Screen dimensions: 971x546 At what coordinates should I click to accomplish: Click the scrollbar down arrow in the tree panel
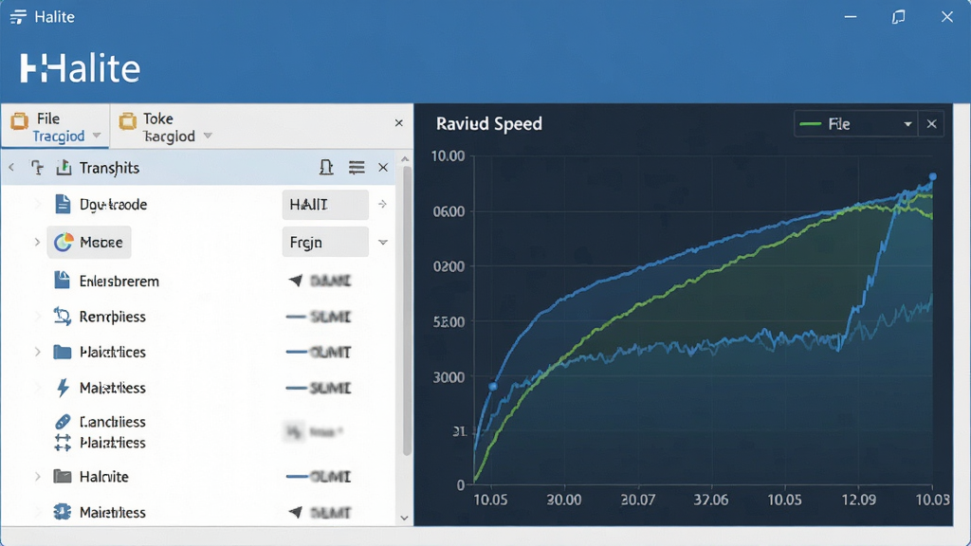tap(405, 519)
